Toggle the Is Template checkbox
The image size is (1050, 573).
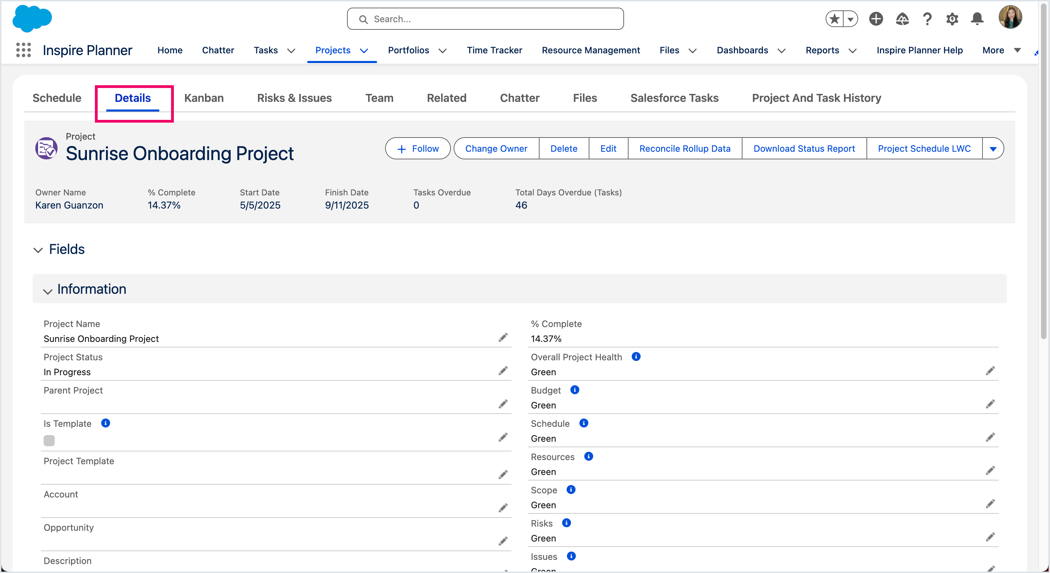click(x=49, y=441)
